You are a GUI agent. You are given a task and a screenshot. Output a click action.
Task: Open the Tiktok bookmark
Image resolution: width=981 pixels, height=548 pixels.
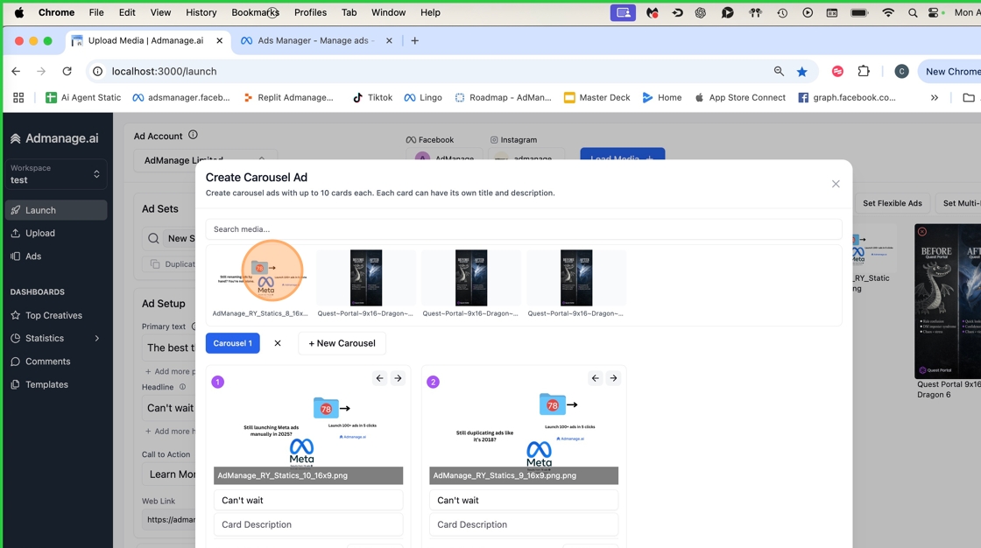coord(373,97)
